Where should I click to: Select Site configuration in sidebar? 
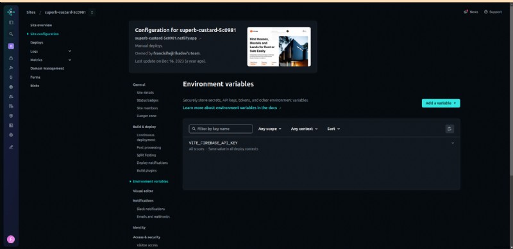click(x=44, y=34)
